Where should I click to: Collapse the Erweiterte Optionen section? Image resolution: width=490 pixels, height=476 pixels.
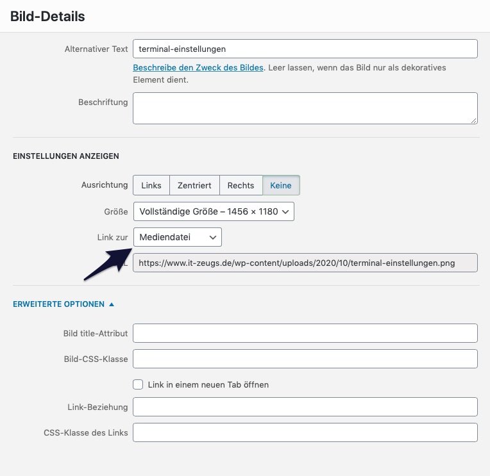58,304
